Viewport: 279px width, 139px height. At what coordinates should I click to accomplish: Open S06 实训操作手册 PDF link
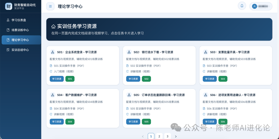point(222,108)
